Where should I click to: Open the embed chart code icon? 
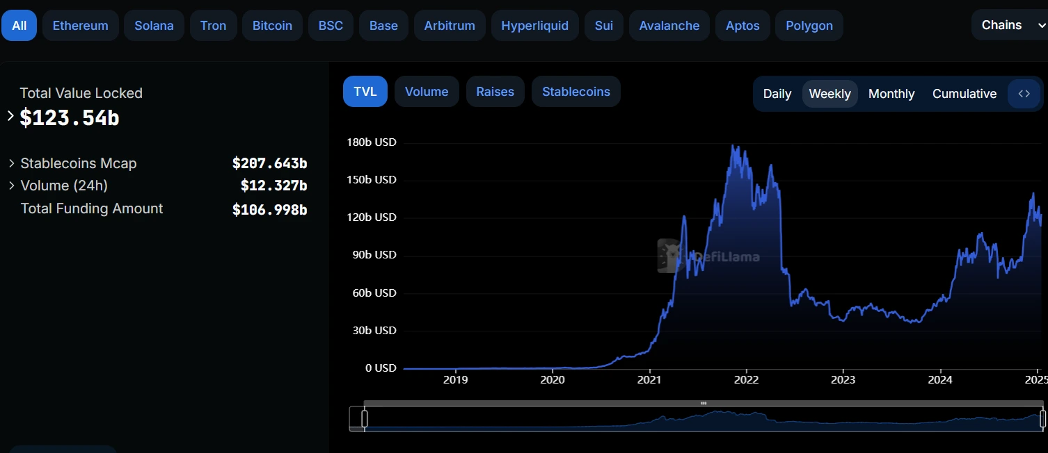pos(1024,94)
